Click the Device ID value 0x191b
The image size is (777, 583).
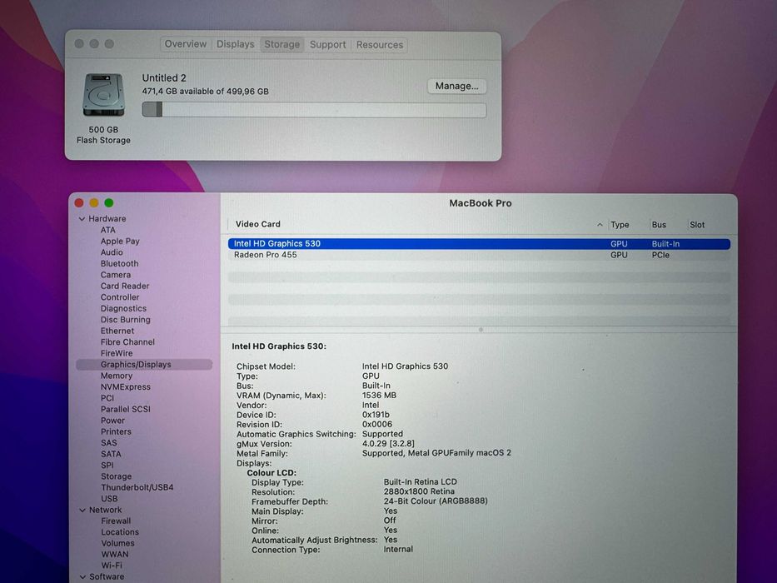(376, 415)
